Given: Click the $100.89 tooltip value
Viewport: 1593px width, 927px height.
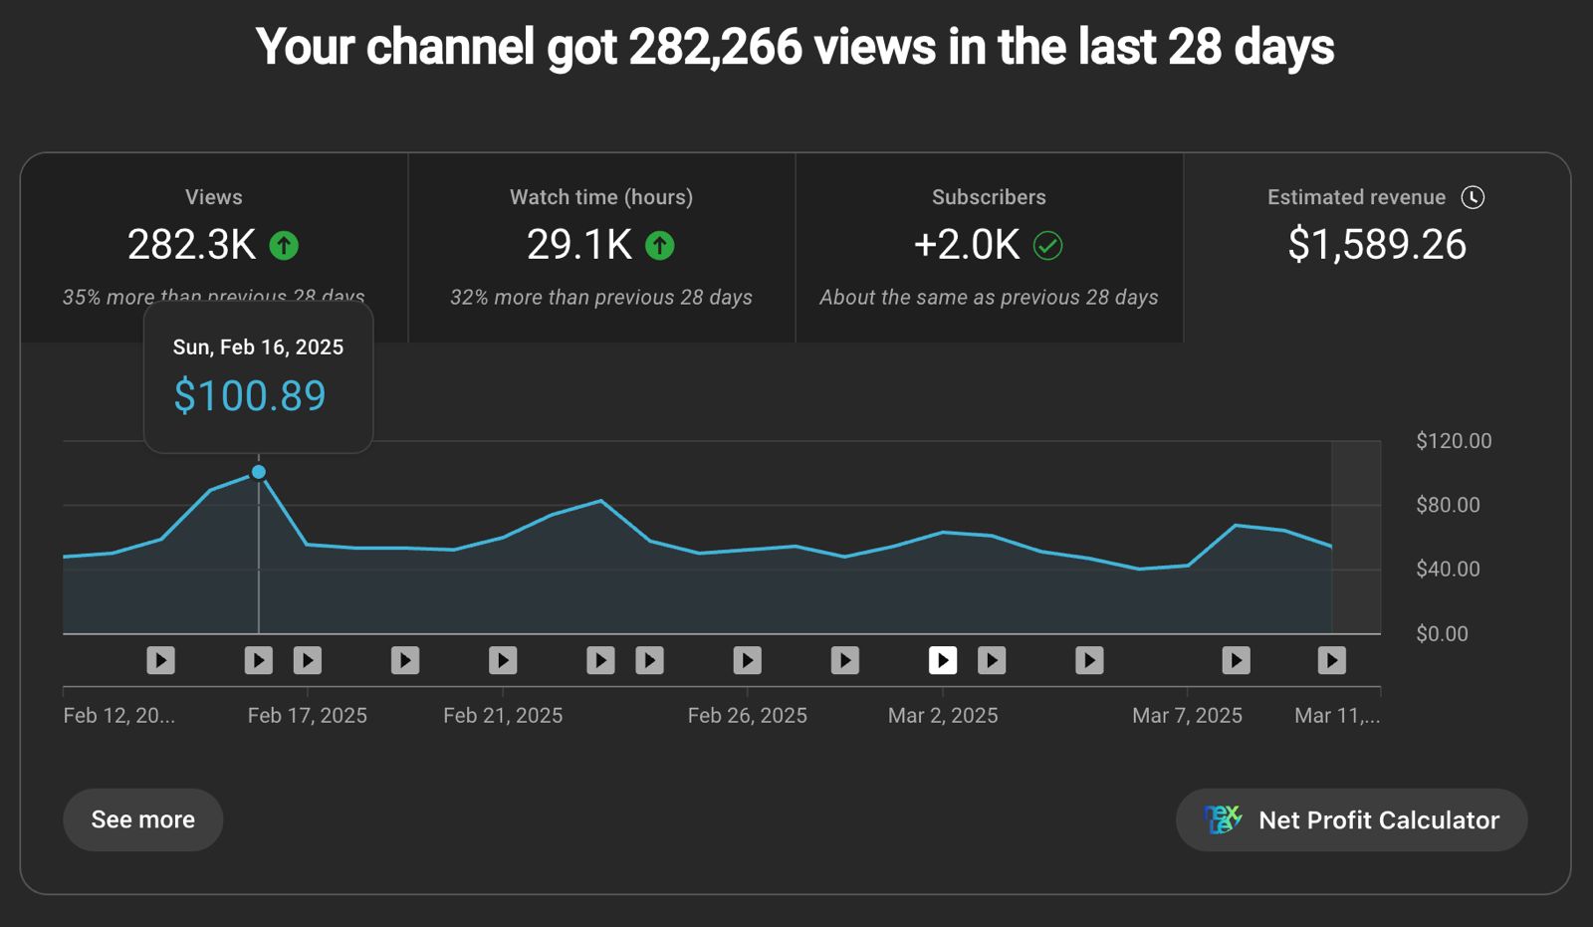Looking at the screenshot, I should 250,396.
